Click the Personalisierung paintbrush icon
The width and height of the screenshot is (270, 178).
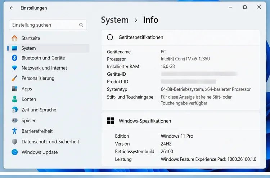pyautogui.click(x=15, y=78)
